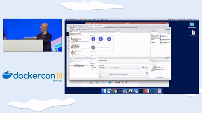Pick Flow Reference in the Mule Palette
Viewport: 202px width, 113px height.
(x=165, y=42)
